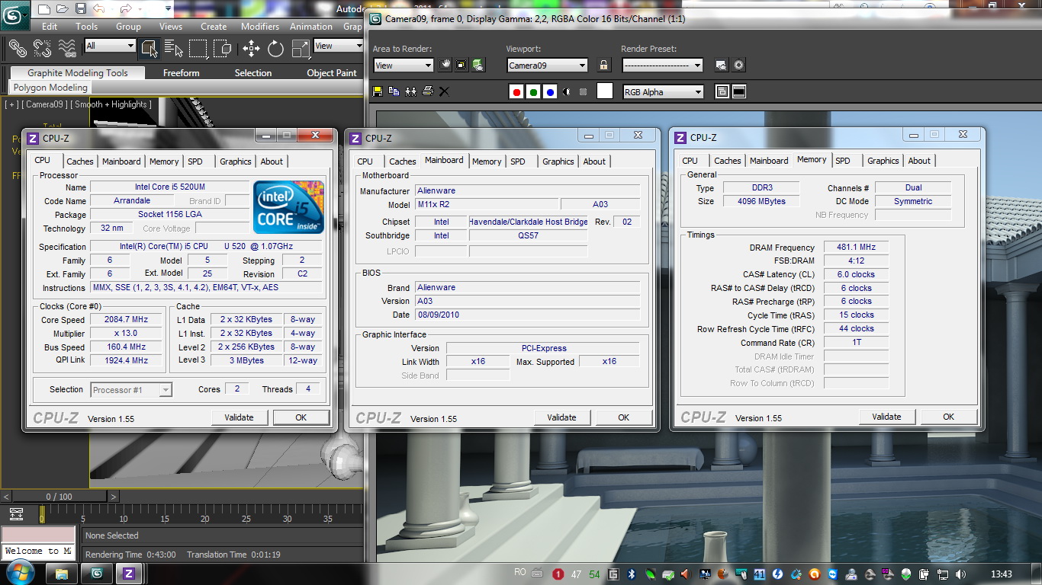Open the 3ds Max application menu logo
Image resolution: width=1042 pixels, height=585 pixels.
tap(15, 14)
